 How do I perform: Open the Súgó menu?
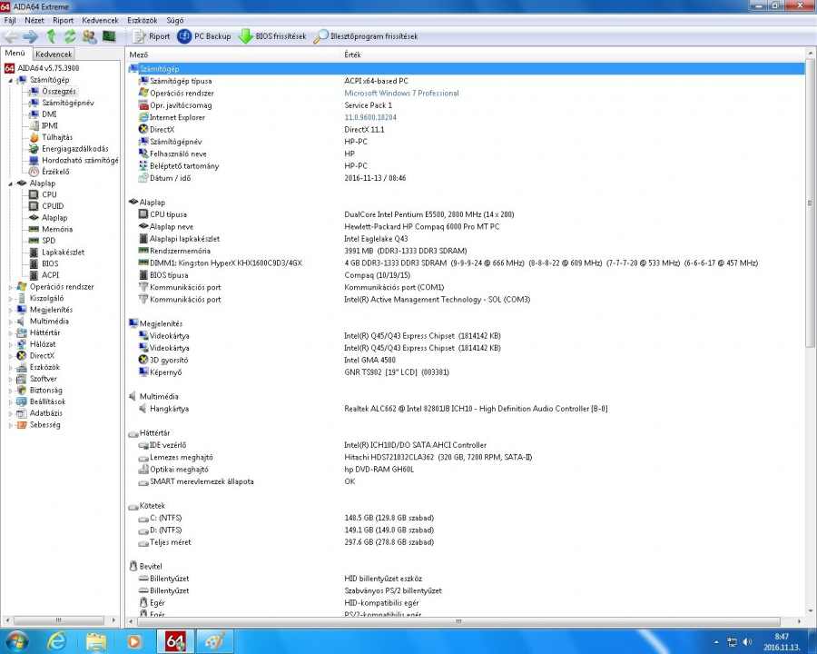tap(175, 20)
